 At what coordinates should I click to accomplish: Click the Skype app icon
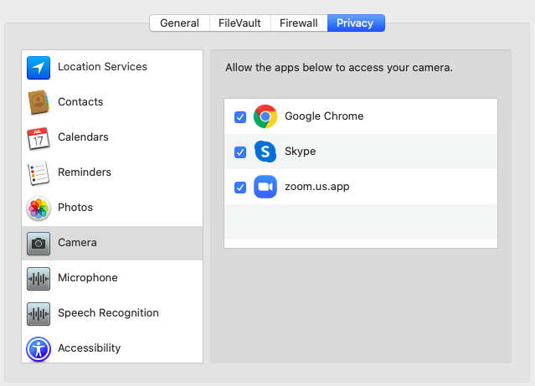tap(265, 152)
